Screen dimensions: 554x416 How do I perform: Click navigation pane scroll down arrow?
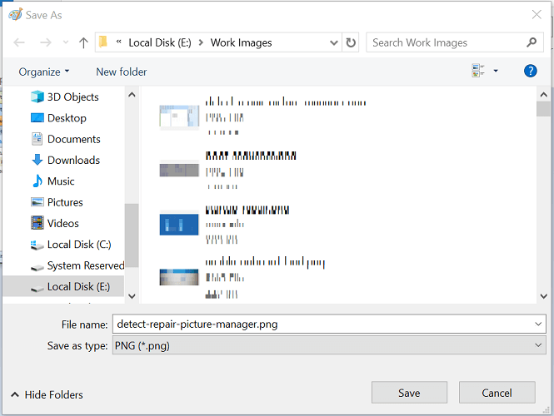(x=132, y=296)
